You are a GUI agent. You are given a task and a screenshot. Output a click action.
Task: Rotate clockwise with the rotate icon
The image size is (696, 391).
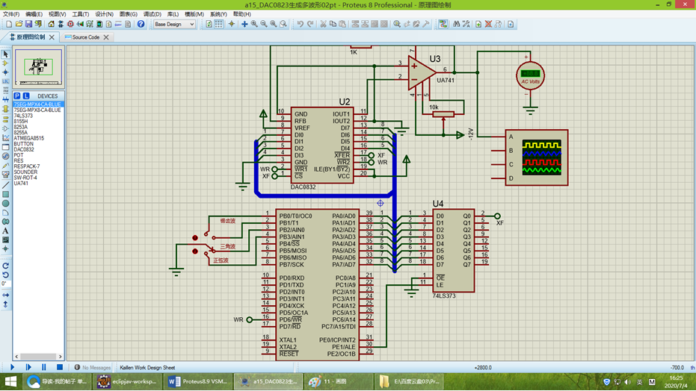5,266
